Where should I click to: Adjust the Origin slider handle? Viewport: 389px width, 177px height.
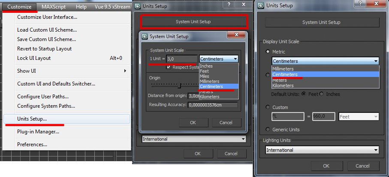tap(180, 86)
